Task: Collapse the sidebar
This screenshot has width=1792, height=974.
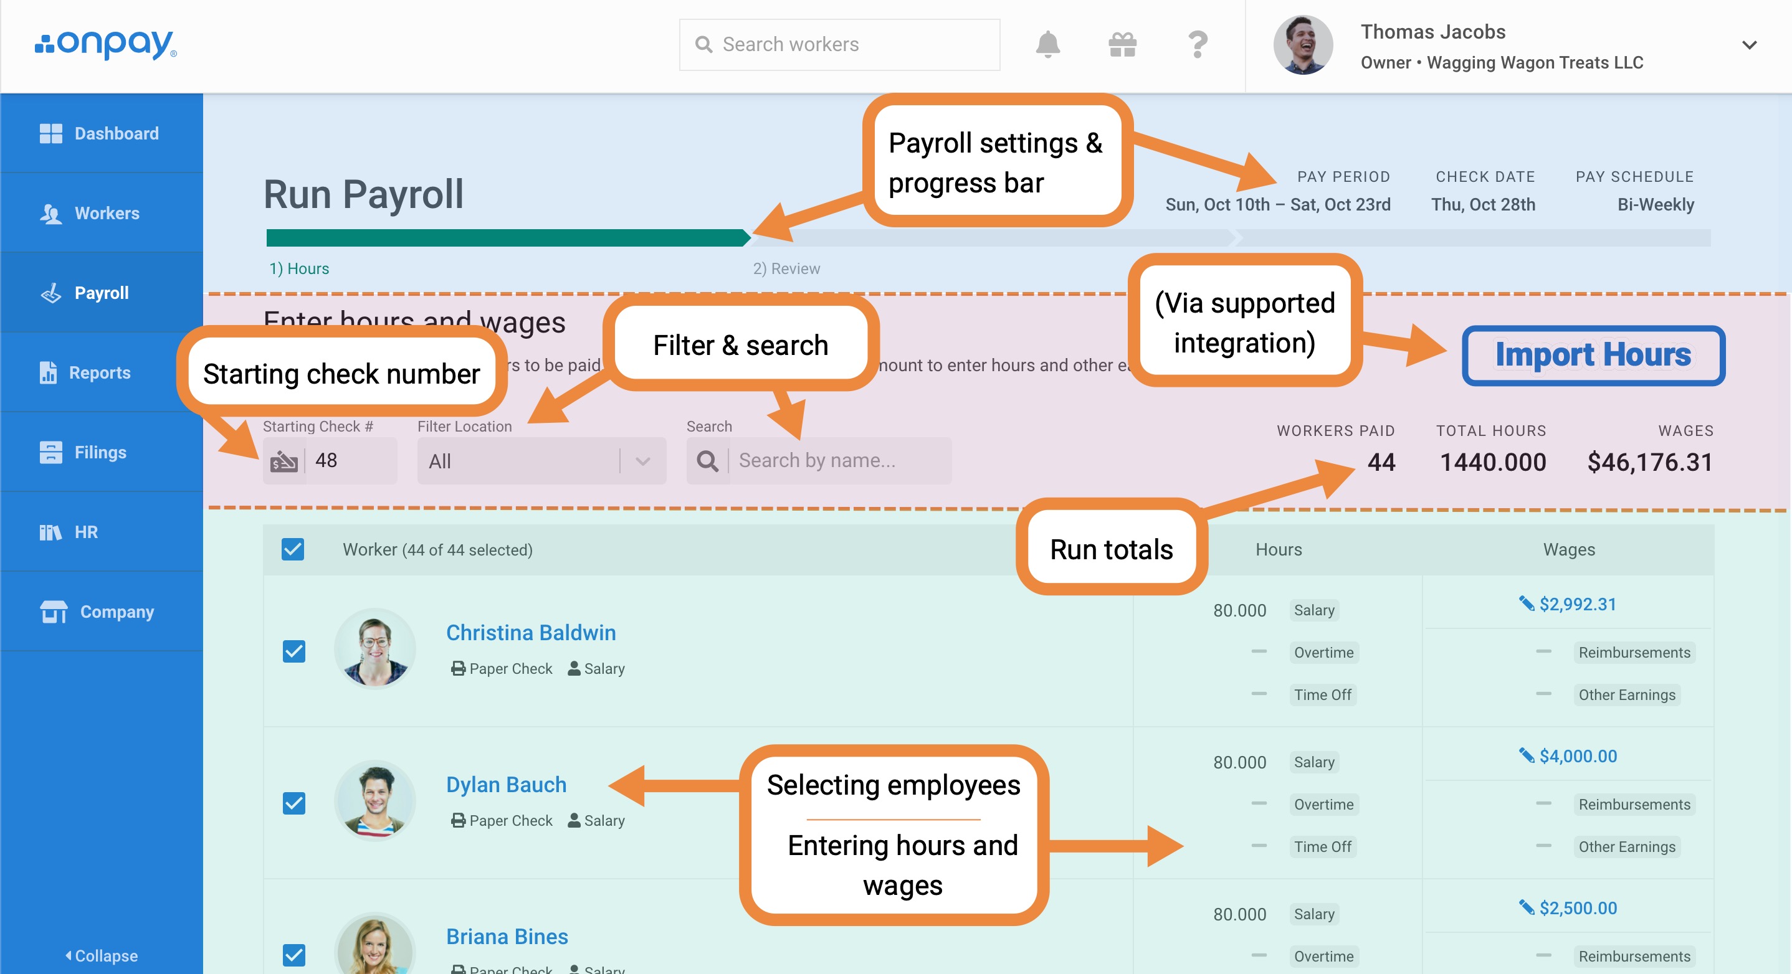Action: coord(102,956)
